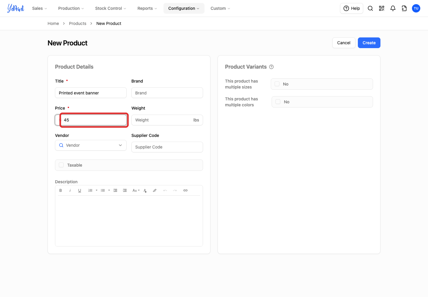Go to Products breadcrumb link
The width and height of the screenshot is (428, 297).
pyautogui.click(x=78, y=23)
